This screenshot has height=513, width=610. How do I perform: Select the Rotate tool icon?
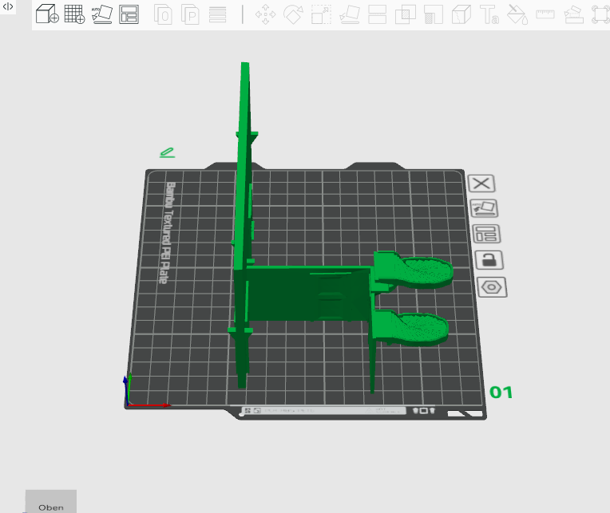click(293, 14)
